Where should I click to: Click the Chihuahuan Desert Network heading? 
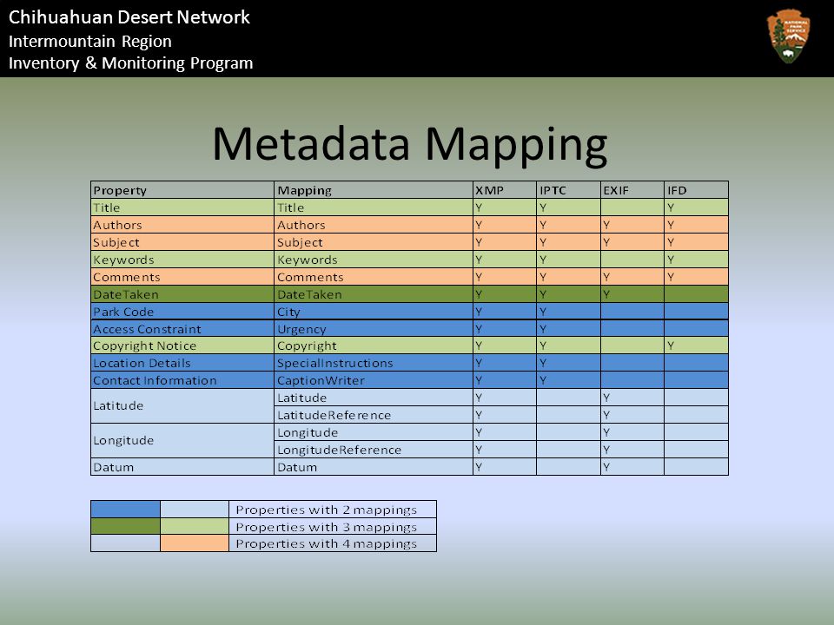click(x=129, y=17)
